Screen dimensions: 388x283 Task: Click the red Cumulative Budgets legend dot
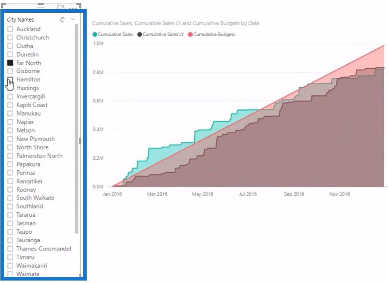(190, 35)
